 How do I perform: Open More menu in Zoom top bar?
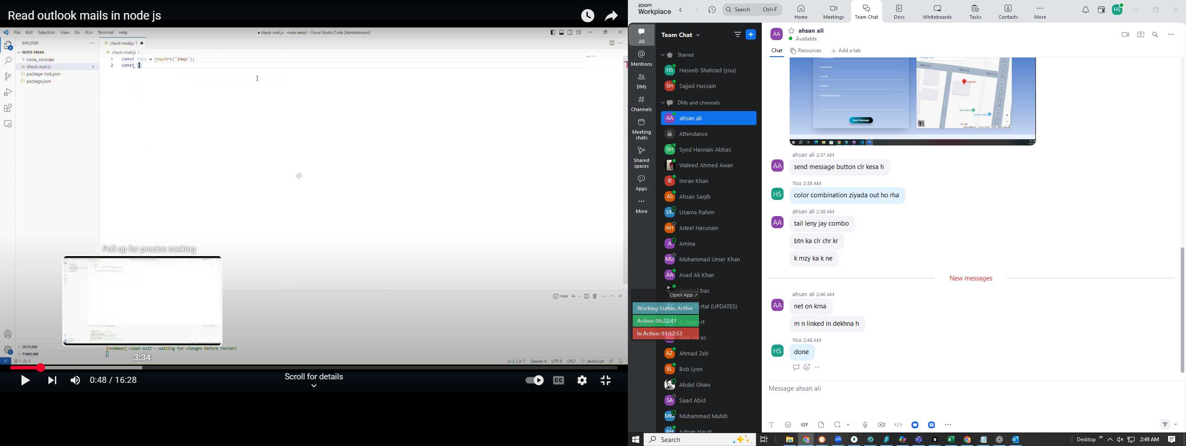(1040, 12)
